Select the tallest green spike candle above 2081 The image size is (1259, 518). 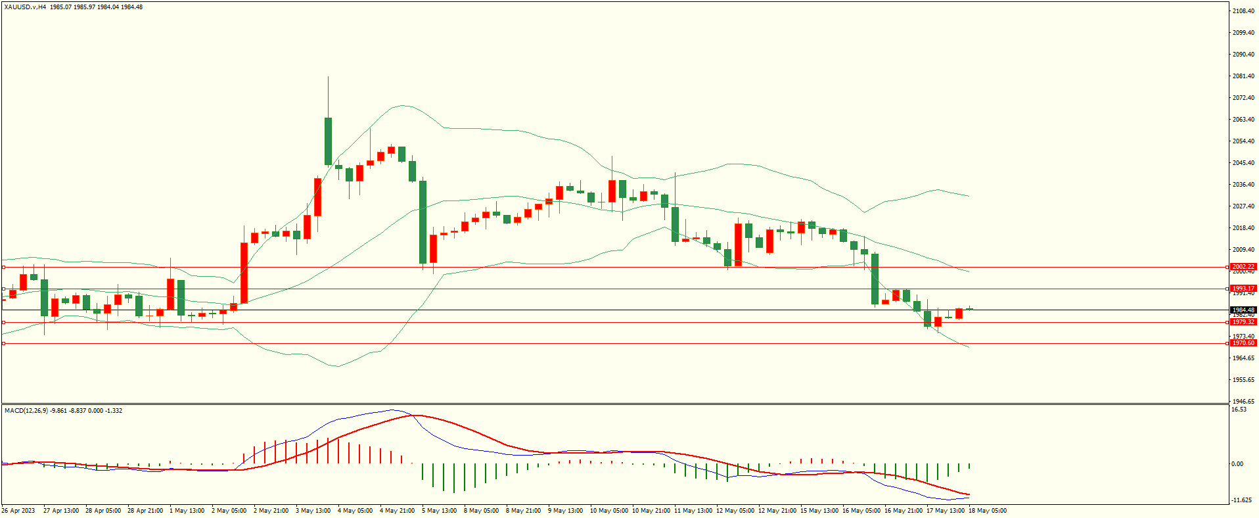[328, 141]
